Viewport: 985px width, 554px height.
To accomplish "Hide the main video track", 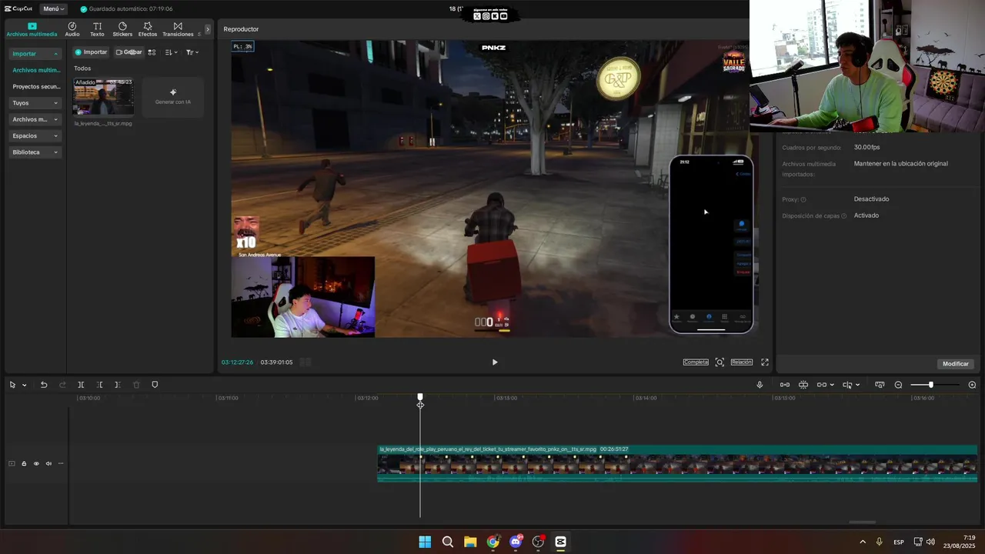I will 36,463.
